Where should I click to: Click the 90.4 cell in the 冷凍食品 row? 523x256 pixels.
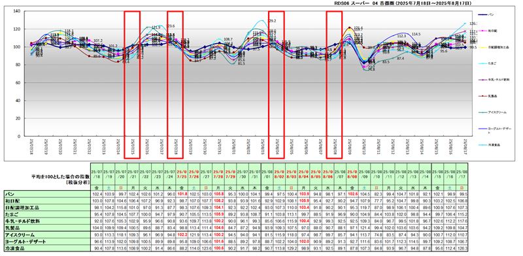point(96,249)
